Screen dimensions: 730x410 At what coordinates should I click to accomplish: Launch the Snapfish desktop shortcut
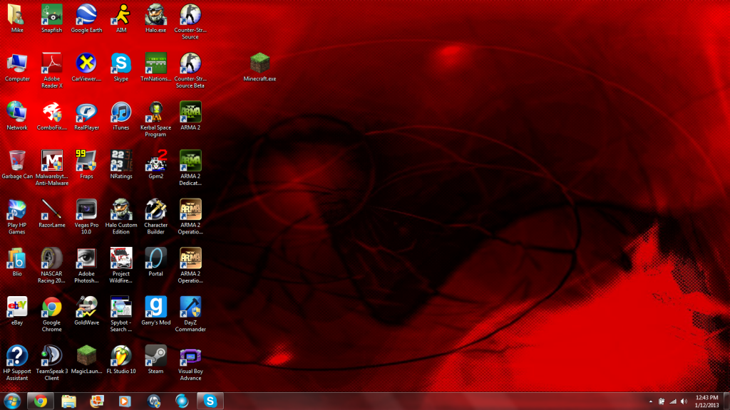pyautogui.click(x=51, y=19)
